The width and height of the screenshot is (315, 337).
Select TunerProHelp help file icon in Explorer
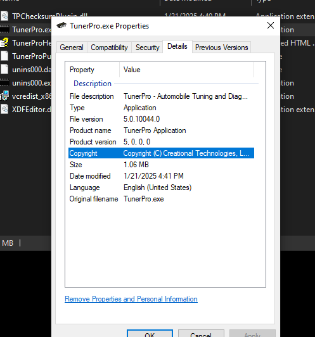pos(4,42)
